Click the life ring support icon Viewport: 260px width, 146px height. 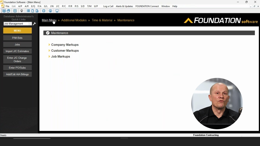(x=44, y=11)
